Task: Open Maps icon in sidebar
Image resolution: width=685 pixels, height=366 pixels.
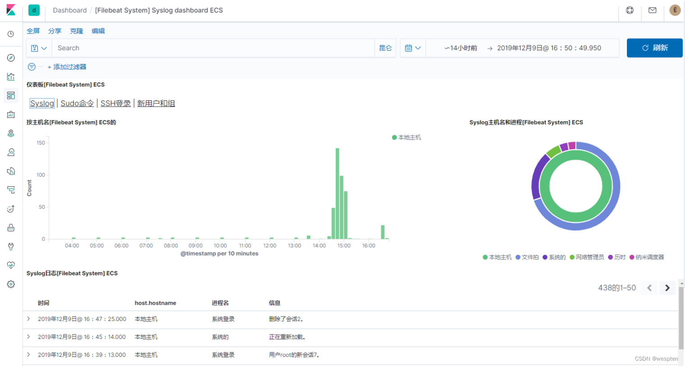Action: pyautogui.click(x=11, y=134)
